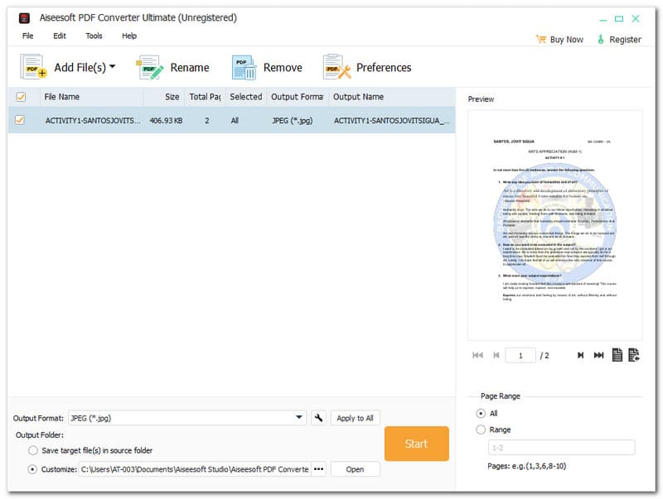This screenshot has width=663, height=499.
Task: Go to next preview page
Action: pos(581,355)
